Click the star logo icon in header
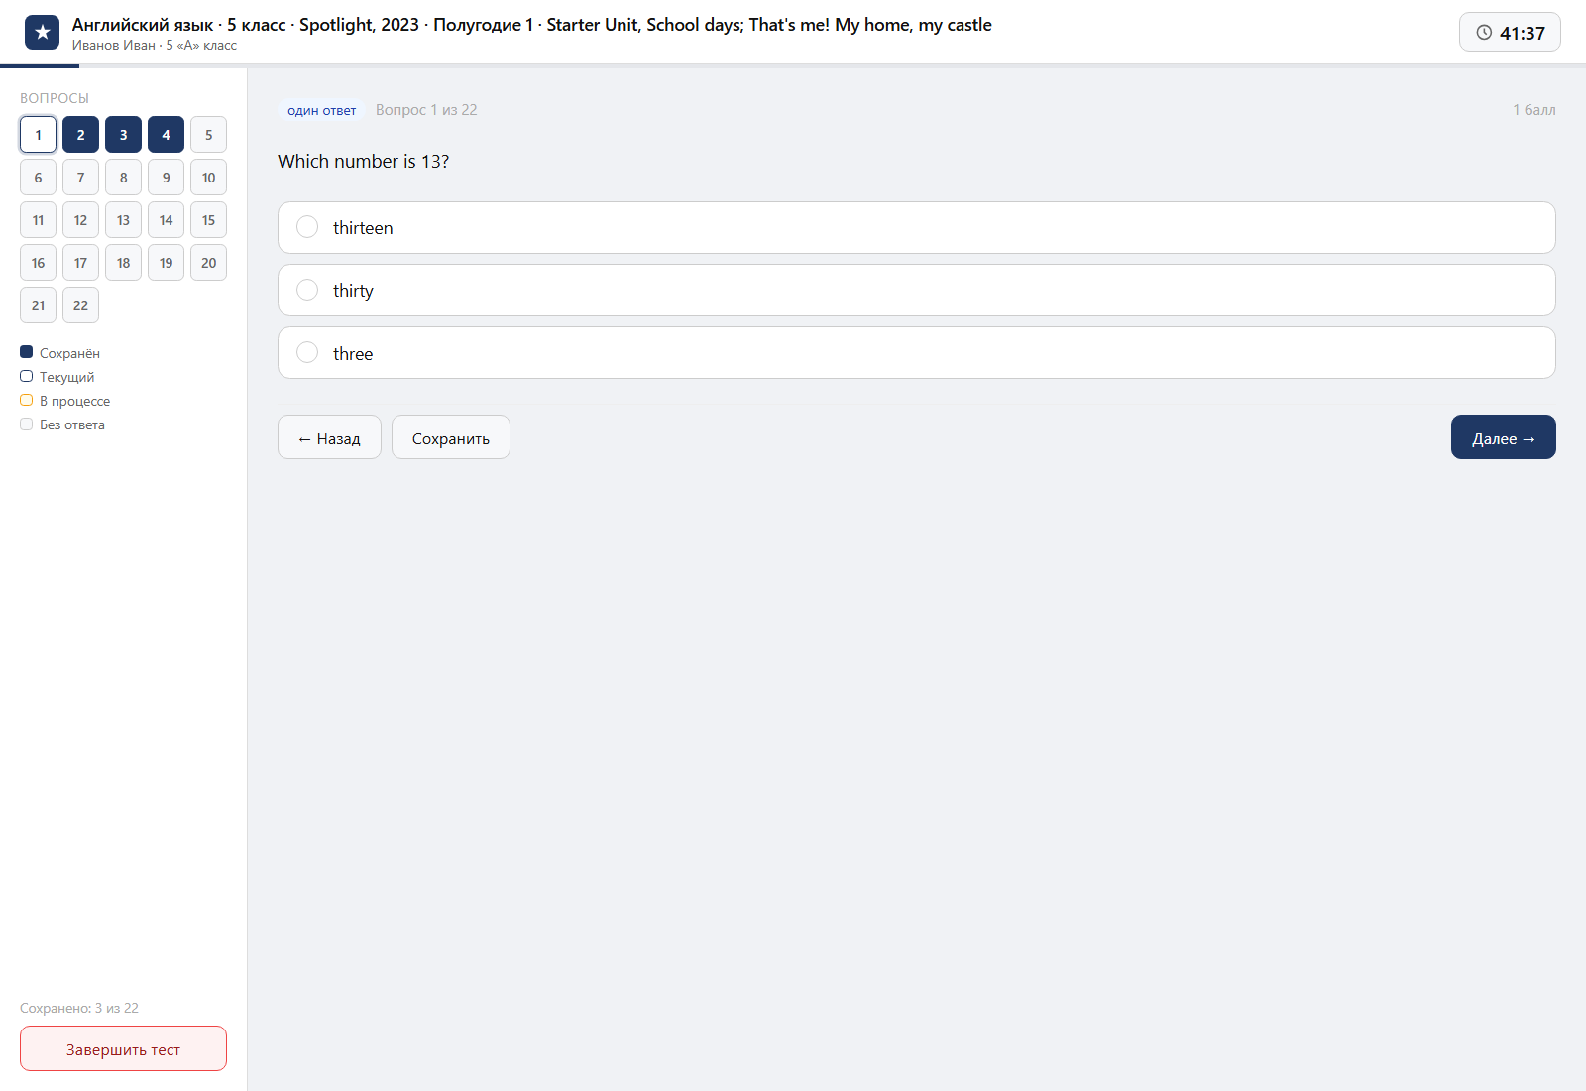The width and height of the screenshot is (1586, 1091). click(42, 33)
